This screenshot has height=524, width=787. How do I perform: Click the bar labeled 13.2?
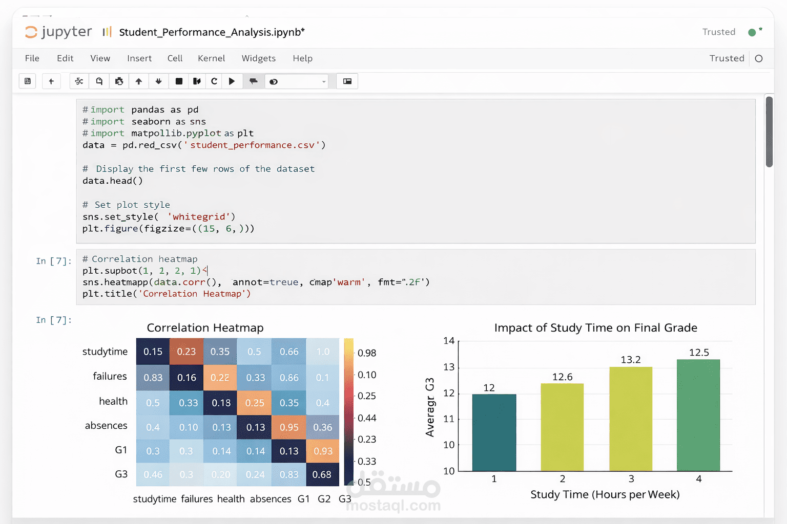[631, 419]
